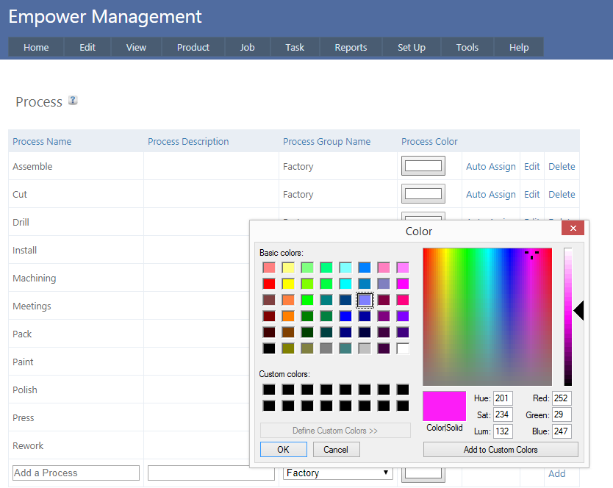Click the Hue value input box
Image resolution: width=613 pixels, height=488 pixels.
click(x=503, y=398)
